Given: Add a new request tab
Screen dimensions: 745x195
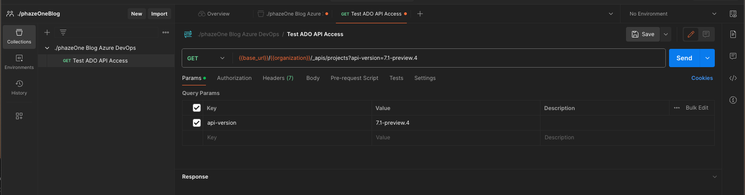Looking at the screenshot, I should (420, 14).
